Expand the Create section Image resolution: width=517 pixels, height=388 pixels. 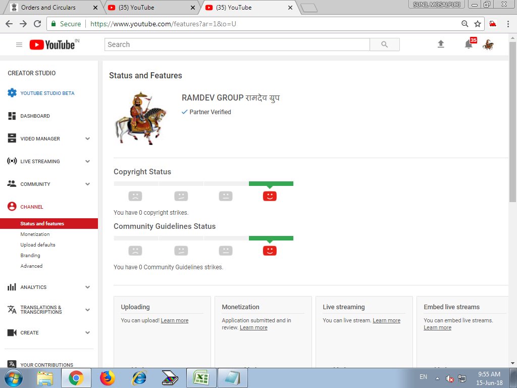tap(88, 332)
